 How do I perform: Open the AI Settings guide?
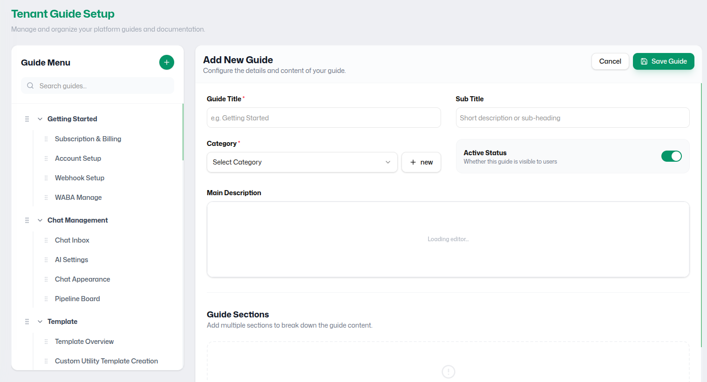71,260
